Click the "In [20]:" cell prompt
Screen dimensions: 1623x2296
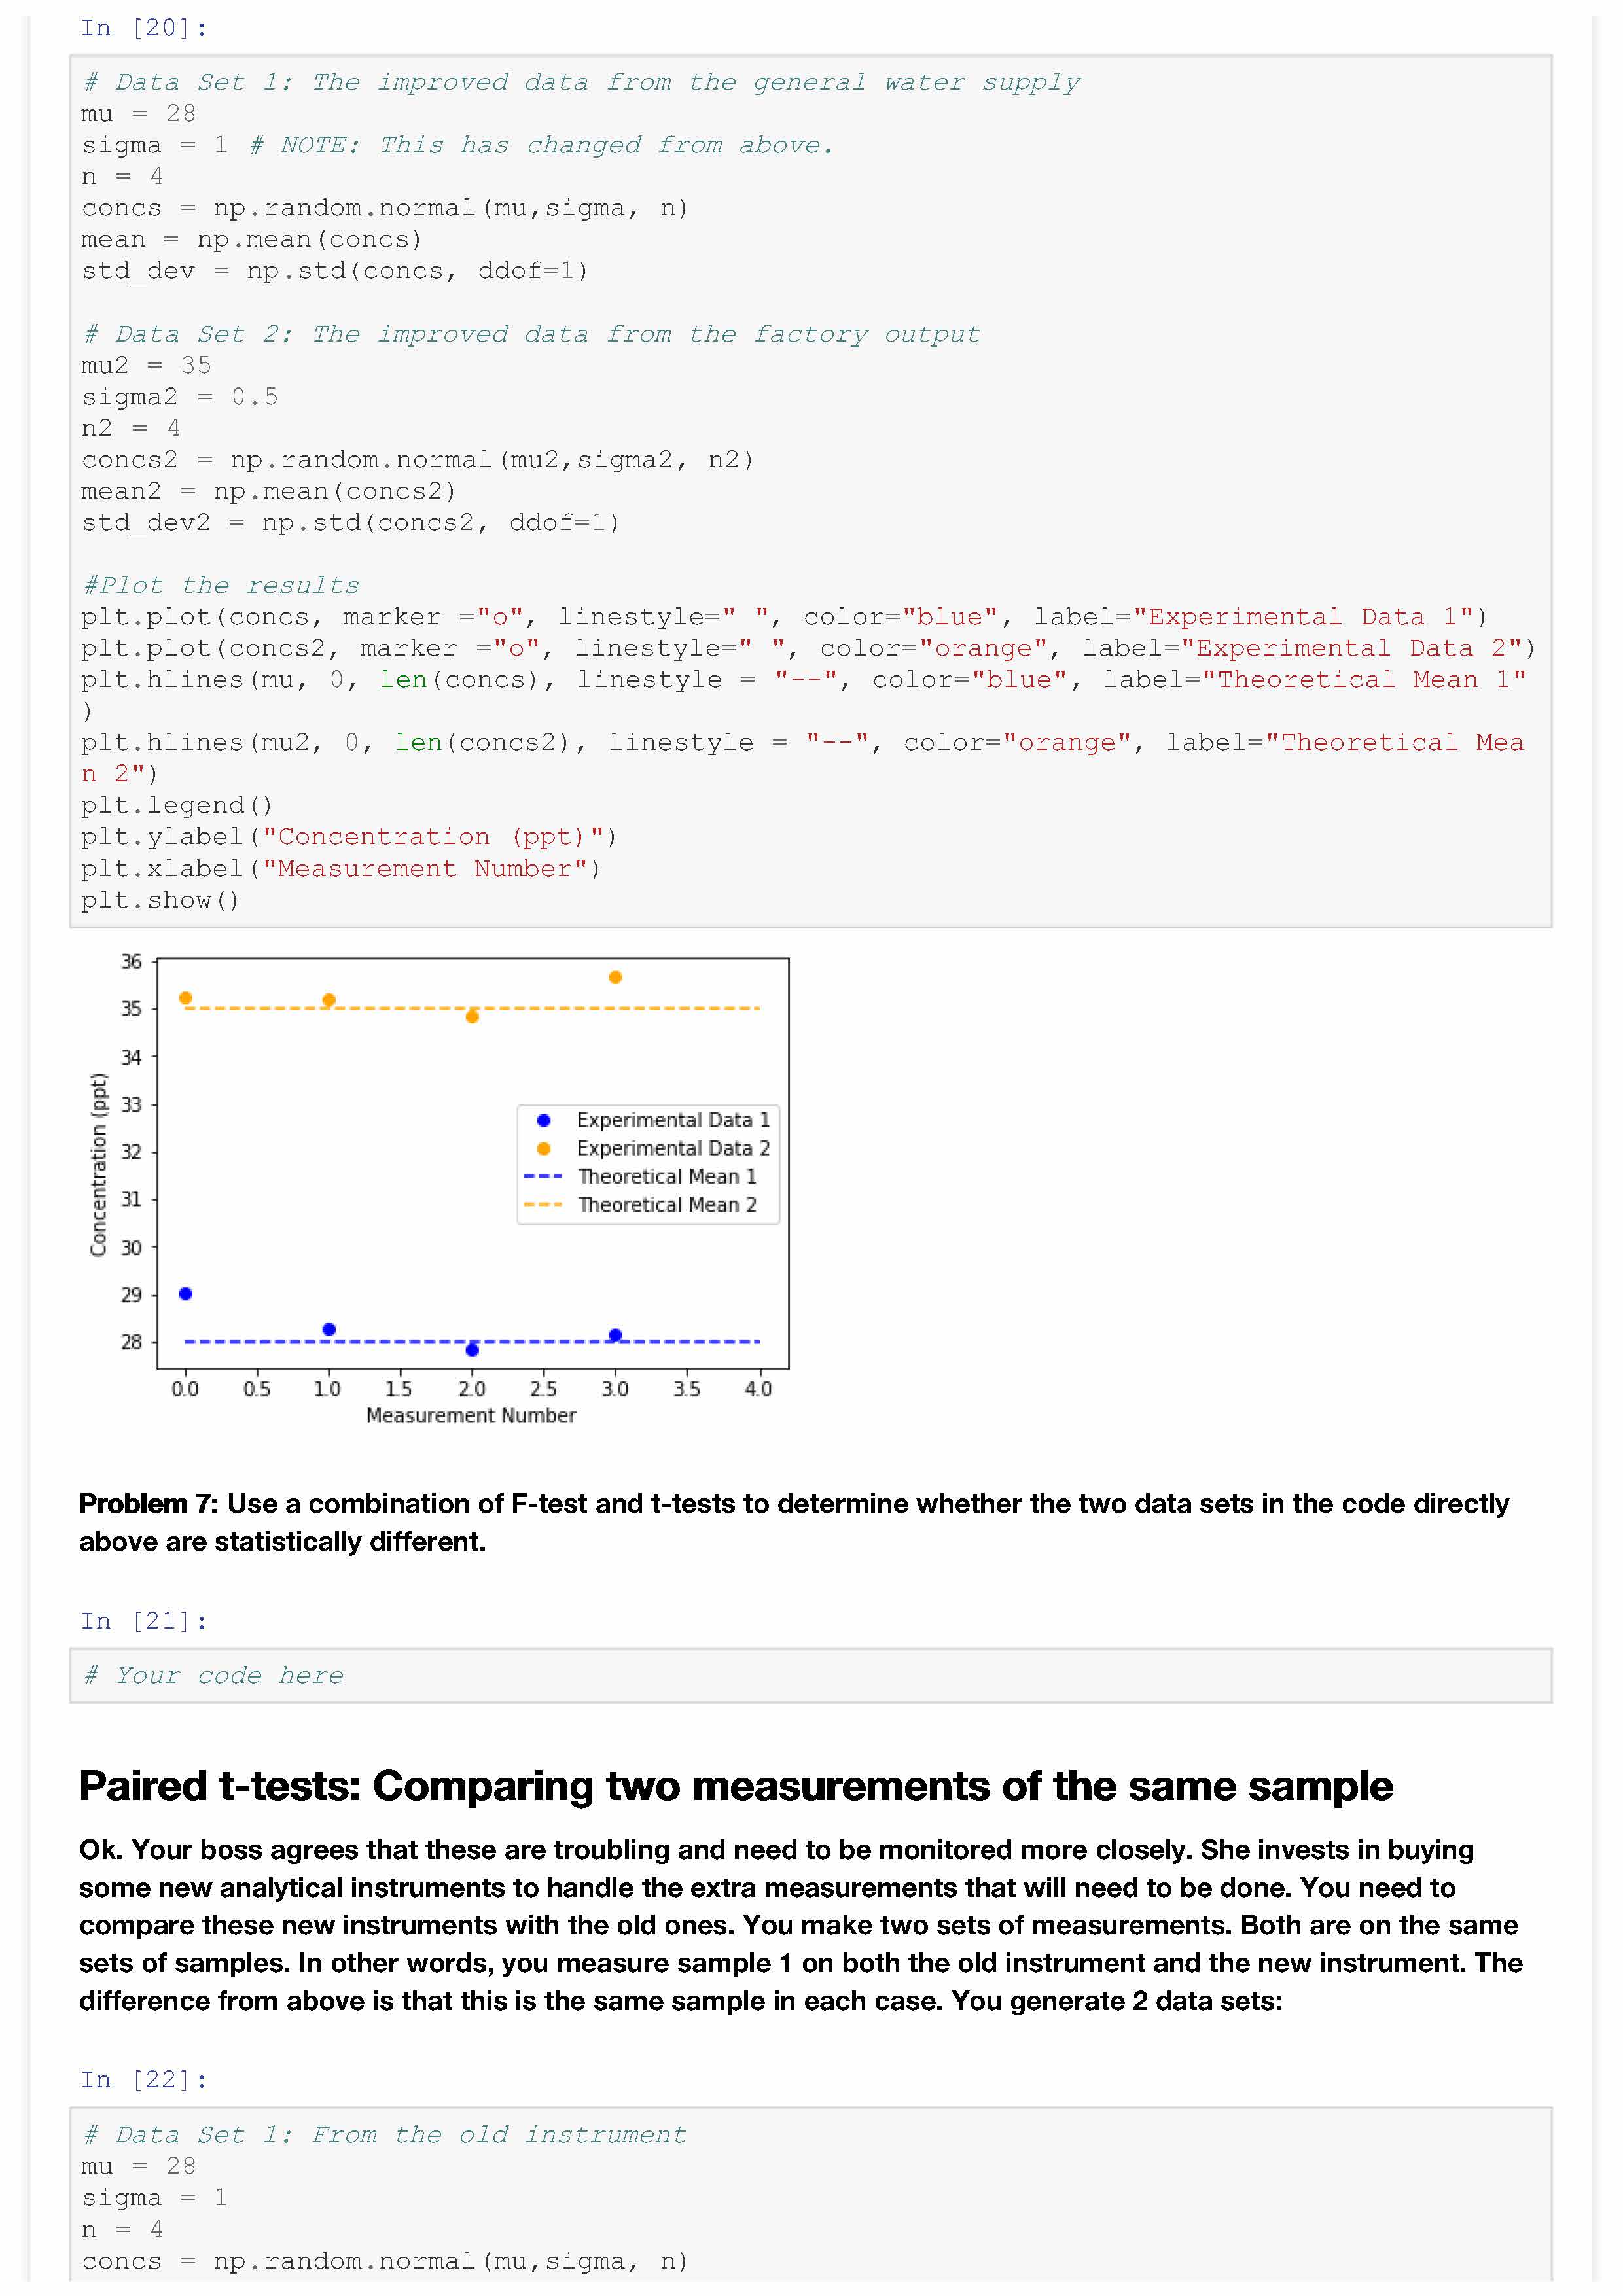[x=144, y=28]
